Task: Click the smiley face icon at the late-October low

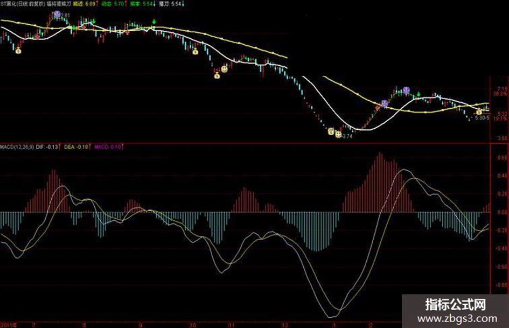Action: 224,69
